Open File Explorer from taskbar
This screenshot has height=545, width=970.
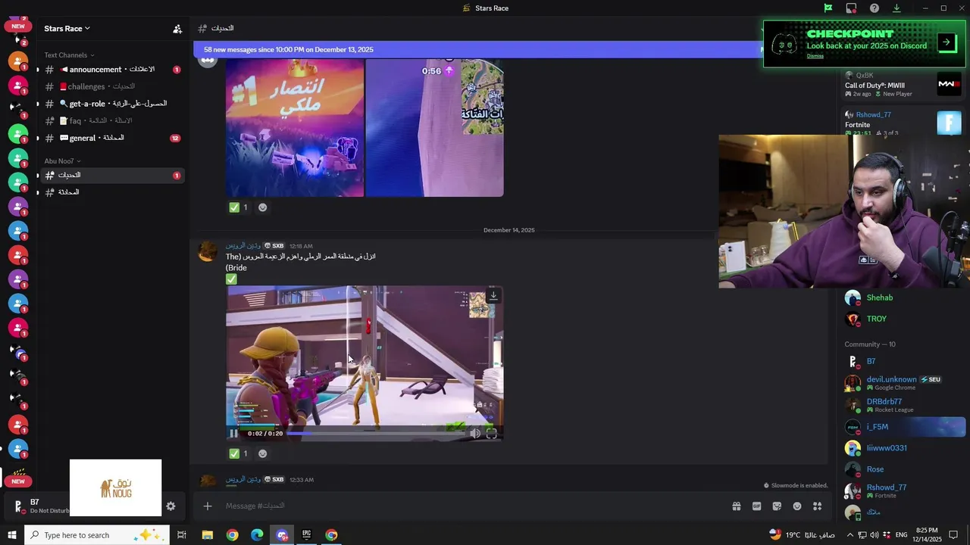click(208, 535)
